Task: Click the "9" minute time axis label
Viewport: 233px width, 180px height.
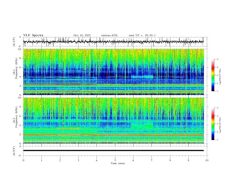Action: [188, 160]
